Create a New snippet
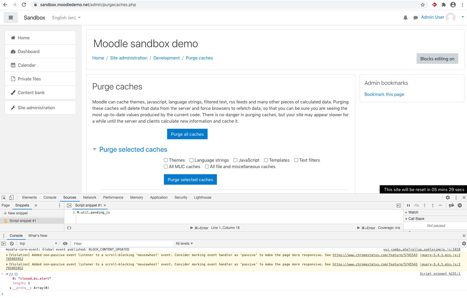Screen dimensions: 467x298 tap(16, 213)
